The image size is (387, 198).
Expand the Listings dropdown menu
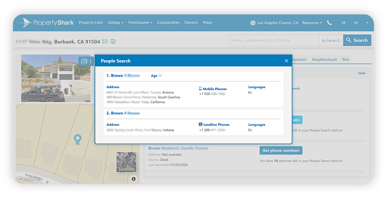click(x=115, y=22)
